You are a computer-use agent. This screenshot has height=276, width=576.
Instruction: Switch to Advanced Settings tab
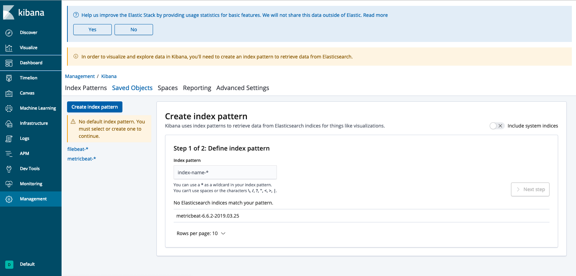click(x=243, y=88)
